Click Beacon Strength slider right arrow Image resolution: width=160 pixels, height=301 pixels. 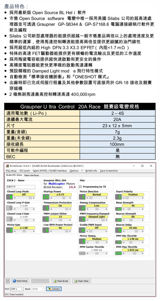click(x=143, y=220)
